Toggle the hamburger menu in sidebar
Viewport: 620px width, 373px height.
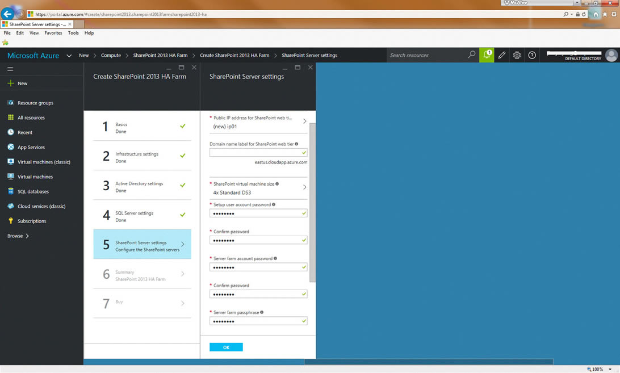(x=10, y=69)
